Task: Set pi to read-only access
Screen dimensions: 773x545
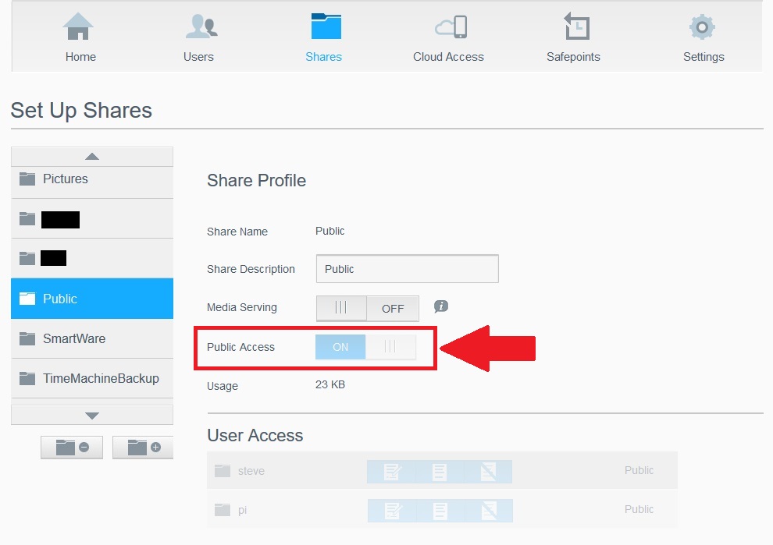Action: (440, 511)
